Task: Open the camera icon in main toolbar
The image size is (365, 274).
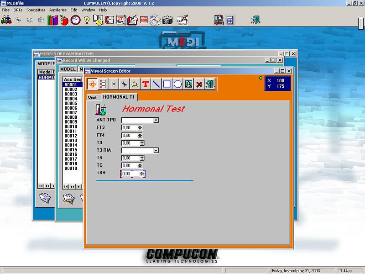Action: 167,20
